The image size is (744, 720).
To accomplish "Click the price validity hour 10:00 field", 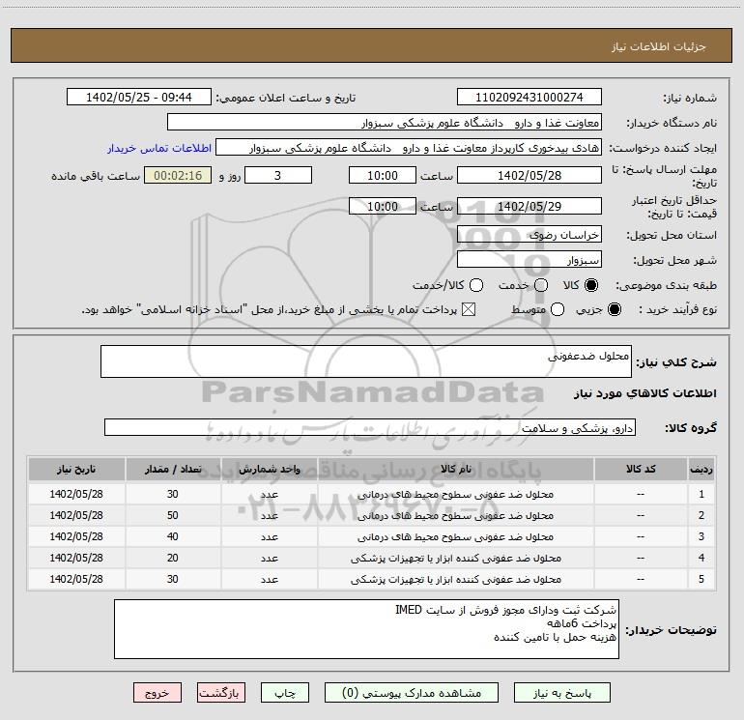I will click(383, 206).
